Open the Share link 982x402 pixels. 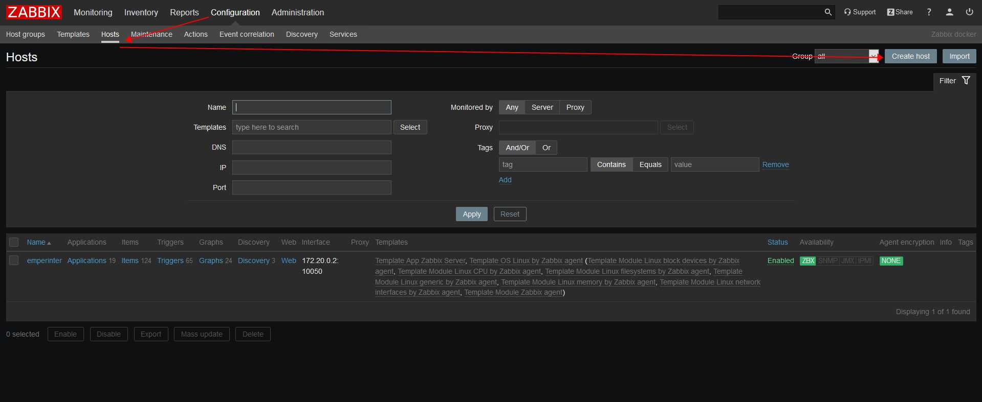pos(900,12)
